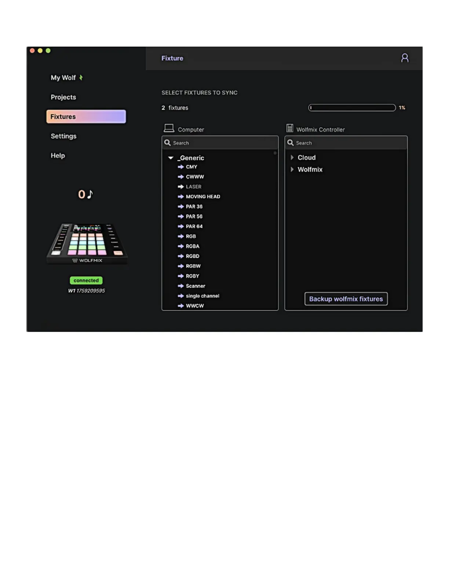The image size is (449, 581).
Task: Click the Wolfmix Controller device icon
Action: pyautogui.click(x=290, y=128)
